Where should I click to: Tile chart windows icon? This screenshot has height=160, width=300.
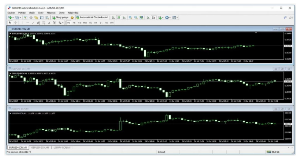click(142, 18)
